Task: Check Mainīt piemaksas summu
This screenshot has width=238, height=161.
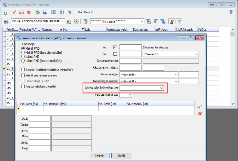Action: pos(23,75)
